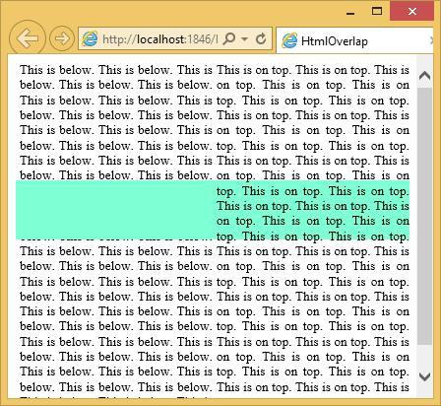Click the localhost:1846 URL field
Viewport: 441px width, 406px height.
(x=159, y=39)
